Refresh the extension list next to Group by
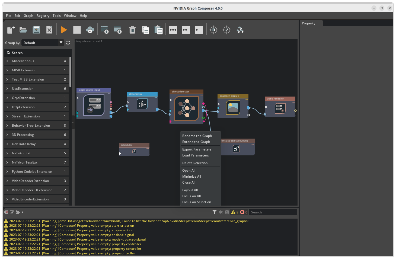This screenshot has width=396, height=259. tap(68, 43)
